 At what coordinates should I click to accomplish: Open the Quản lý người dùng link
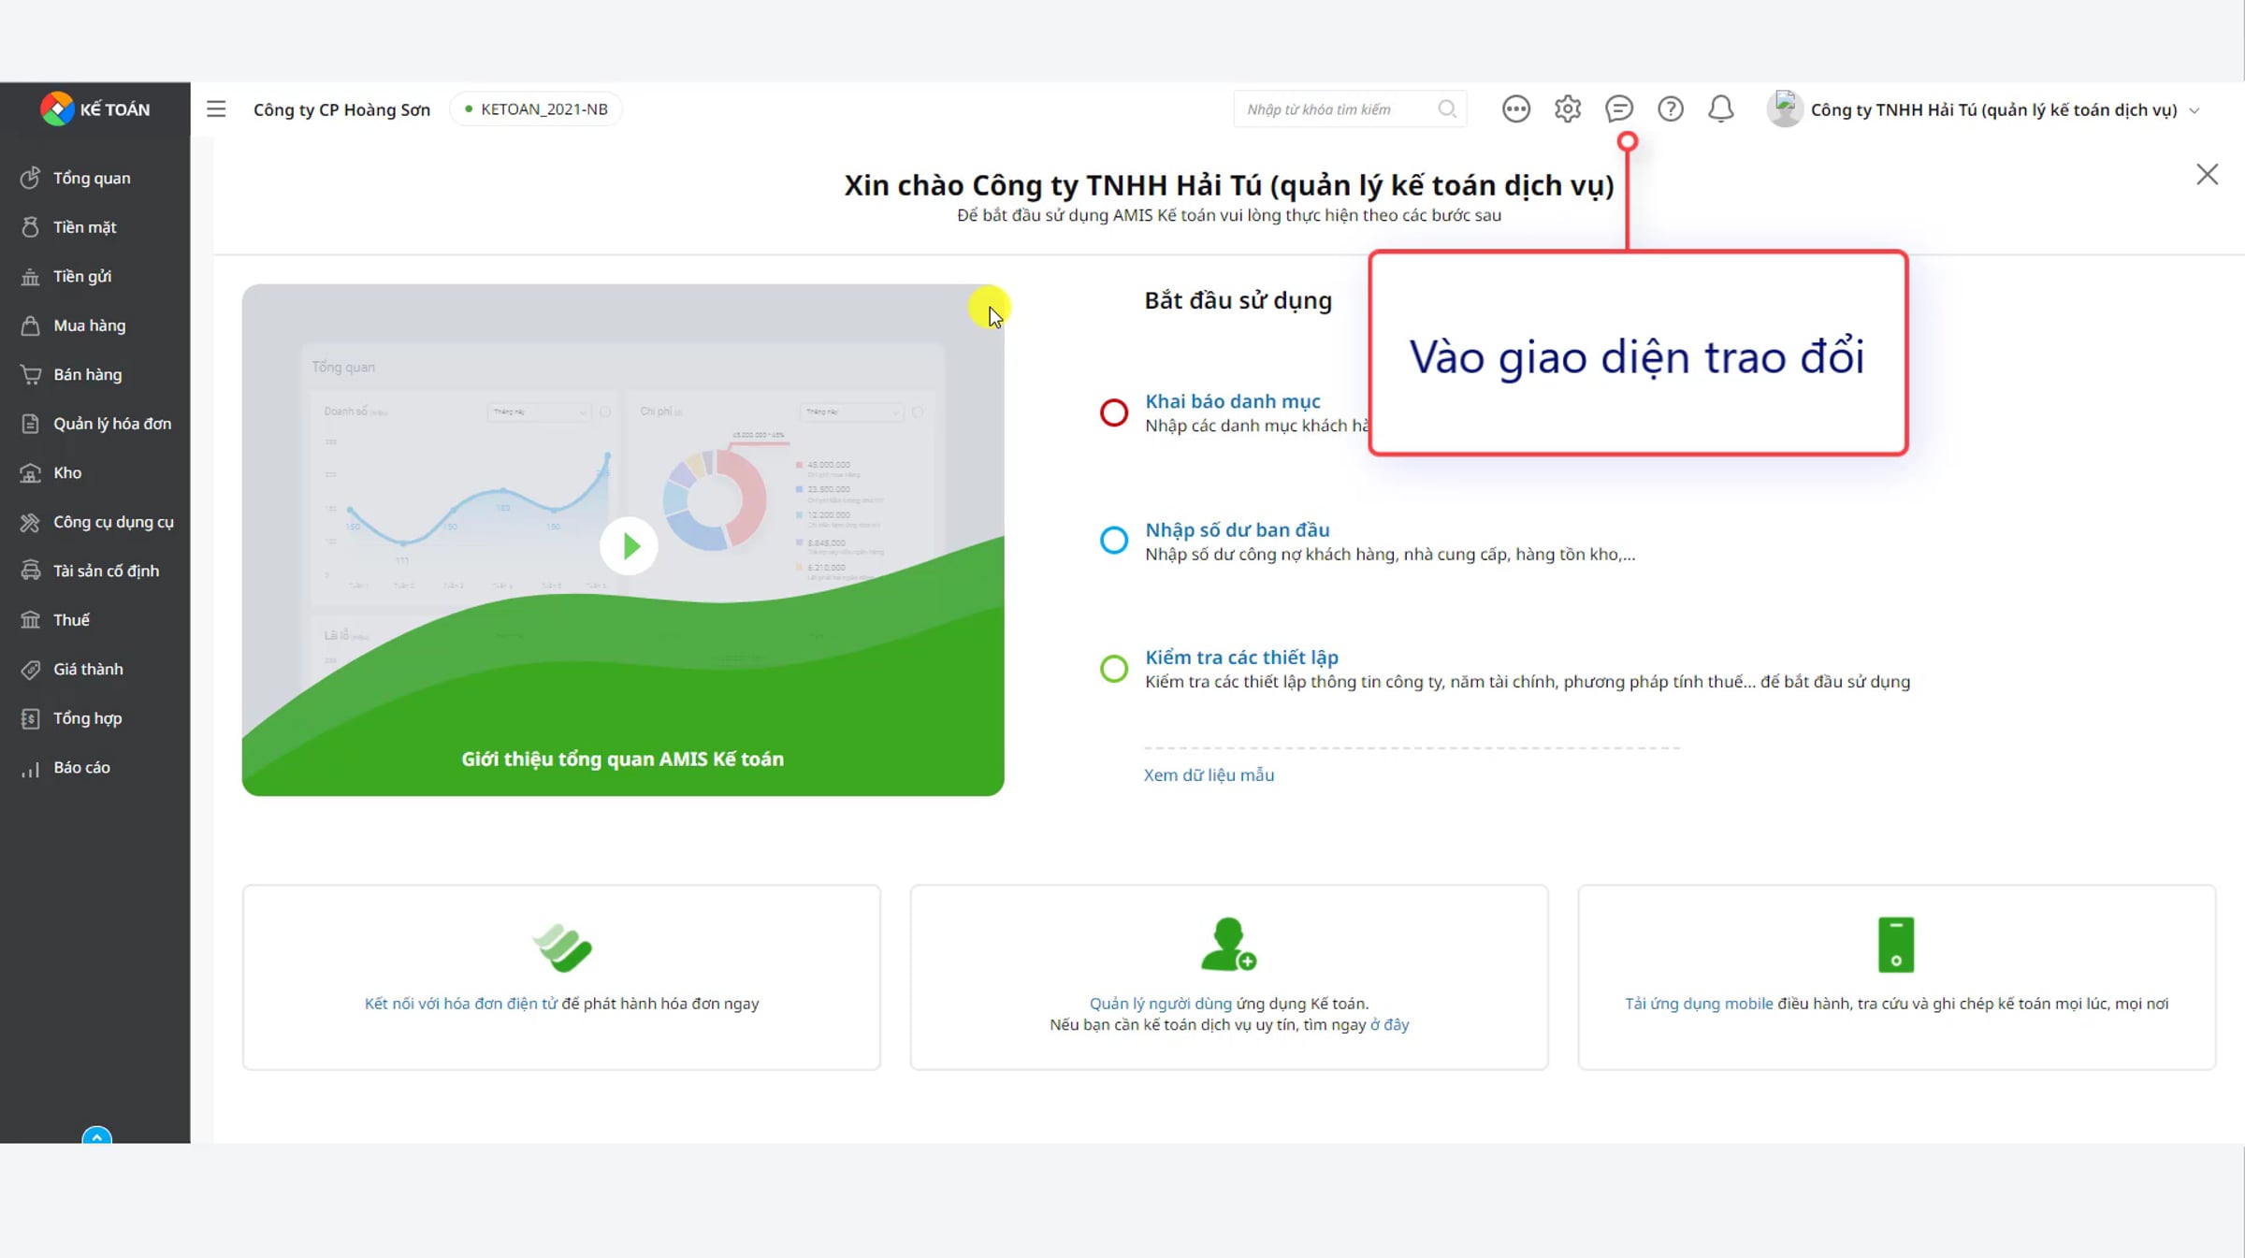(x=1161, y=1004)
